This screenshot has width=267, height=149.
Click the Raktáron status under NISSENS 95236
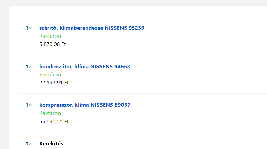[50, 36]
